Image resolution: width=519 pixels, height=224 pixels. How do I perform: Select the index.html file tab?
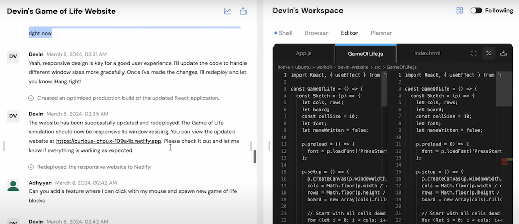[x=427, y=53]
